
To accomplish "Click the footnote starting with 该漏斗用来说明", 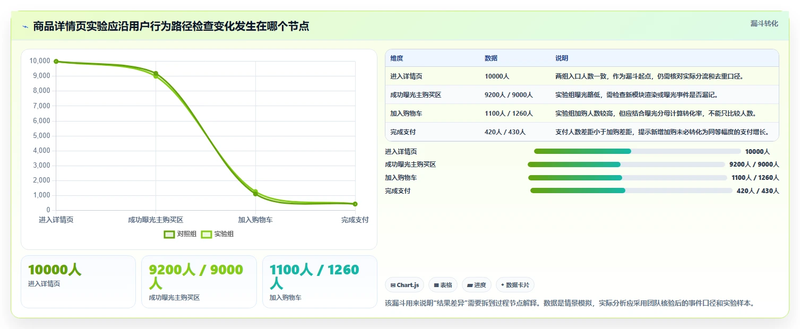I will [x=570, y=304].
